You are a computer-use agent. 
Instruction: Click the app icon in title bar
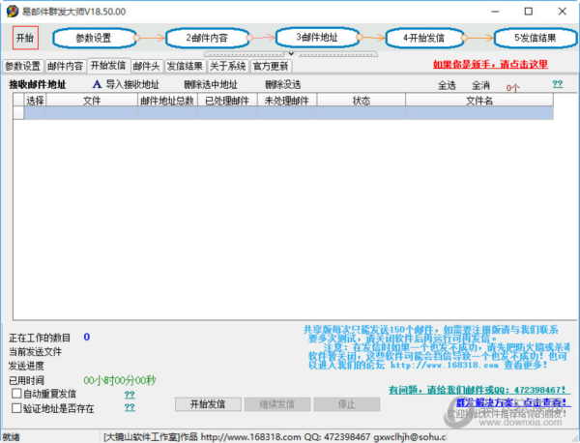point(12,12)
